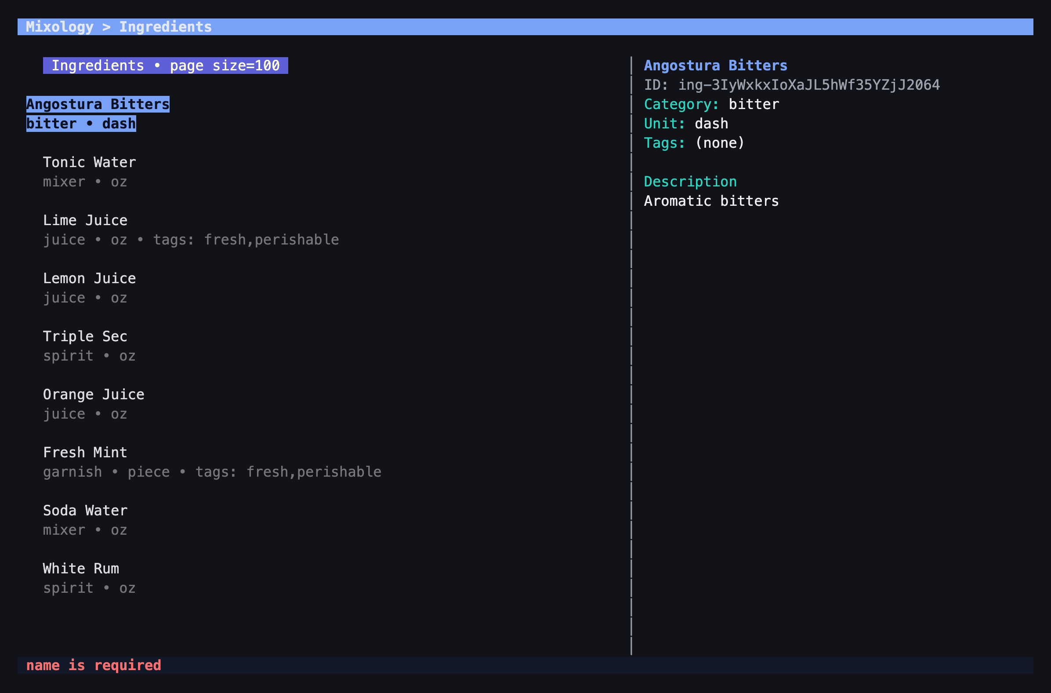Click the Mixology breadcrumb
Image resolution: width=1051 pixels, height=693 pixels.
[60, 27]
